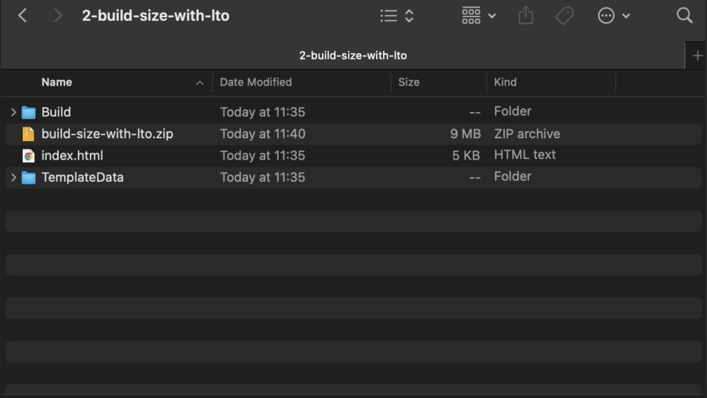This screenshot has height=398, width=707.
Task: Select the build-size-with-lto.zip archive icon
Action: [x=28, y=134]
